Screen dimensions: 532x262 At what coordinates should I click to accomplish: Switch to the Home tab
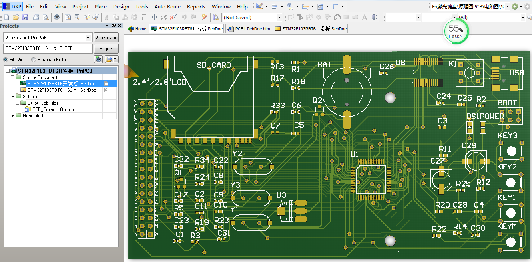tap(137, 29)
